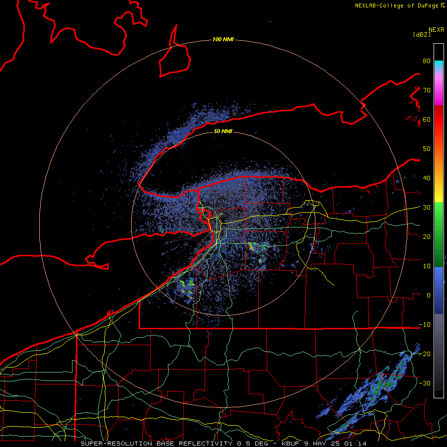Image resolution: width=447 pixels, height=447 pixels.
Task: Click the NEXR label above the color scale
Action: [437, 30]
